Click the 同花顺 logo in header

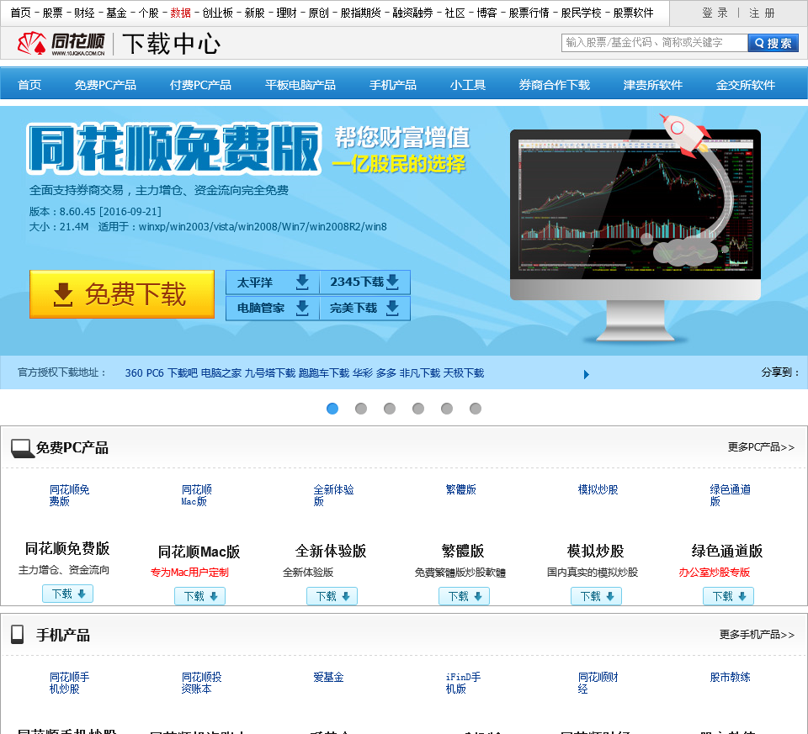[x=61, y=44]
